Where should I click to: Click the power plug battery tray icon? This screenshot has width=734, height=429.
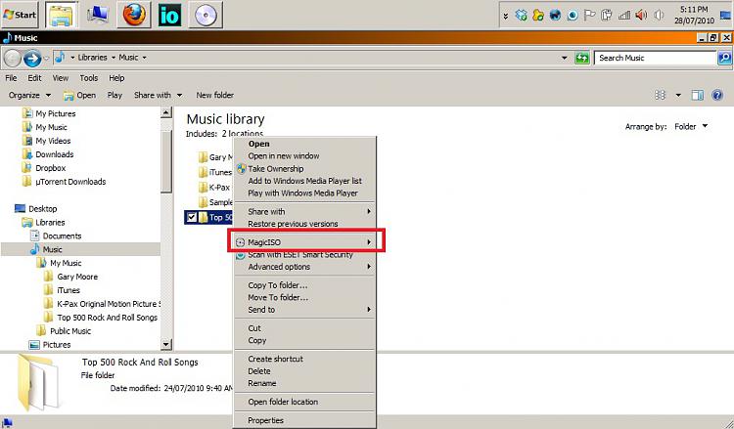607,16
